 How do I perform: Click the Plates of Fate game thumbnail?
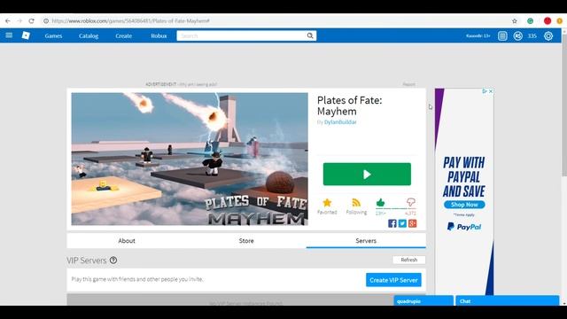pos(190,159)
